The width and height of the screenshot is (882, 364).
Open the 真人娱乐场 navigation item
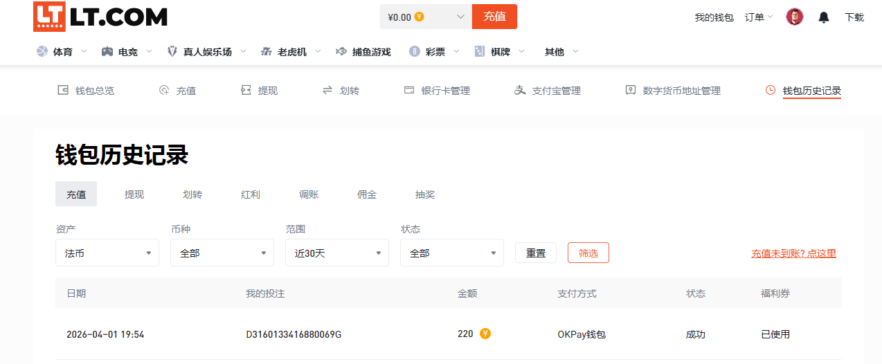207,52
